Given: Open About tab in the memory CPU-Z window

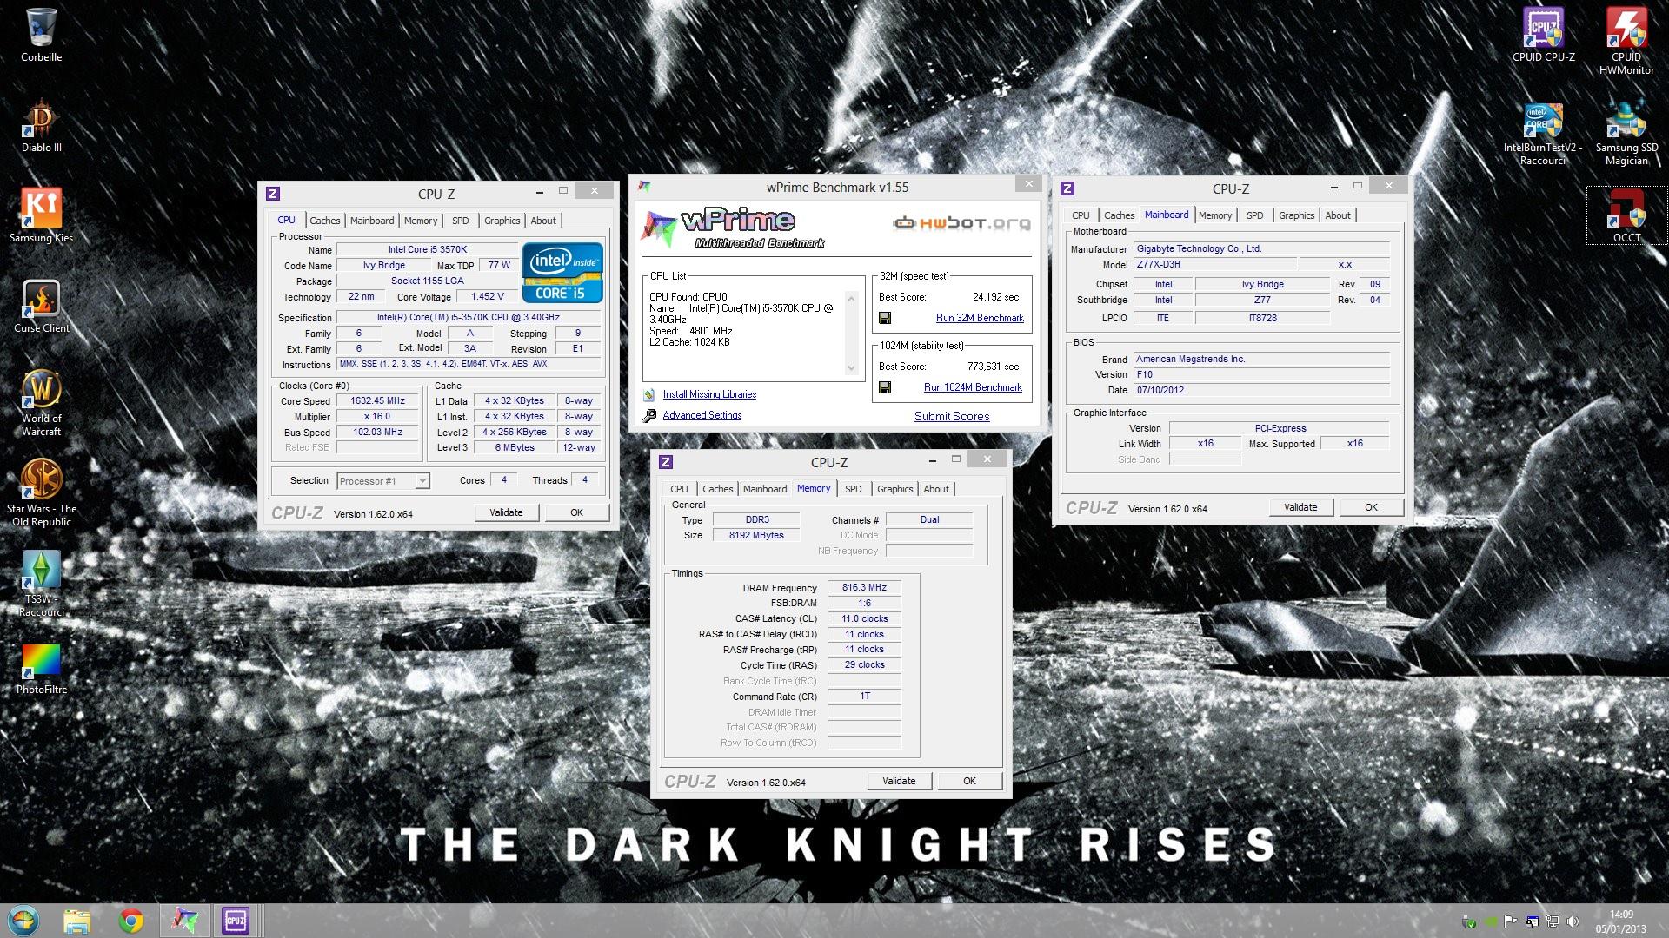Looking at the screenshot, I should point(936,489).
